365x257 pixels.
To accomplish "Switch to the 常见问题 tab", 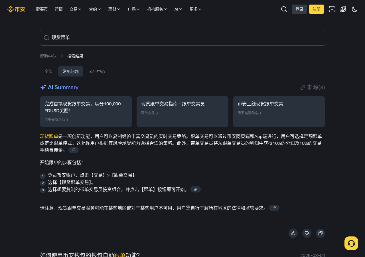I will [x=71, y=71].
